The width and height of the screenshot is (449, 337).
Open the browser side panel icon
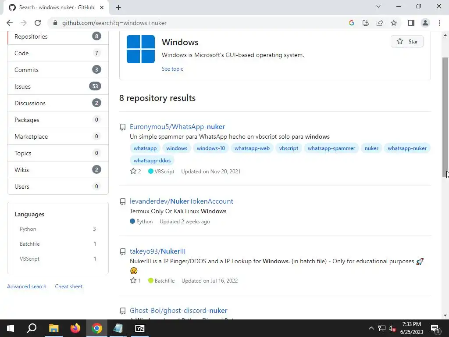tap(411, 23)
